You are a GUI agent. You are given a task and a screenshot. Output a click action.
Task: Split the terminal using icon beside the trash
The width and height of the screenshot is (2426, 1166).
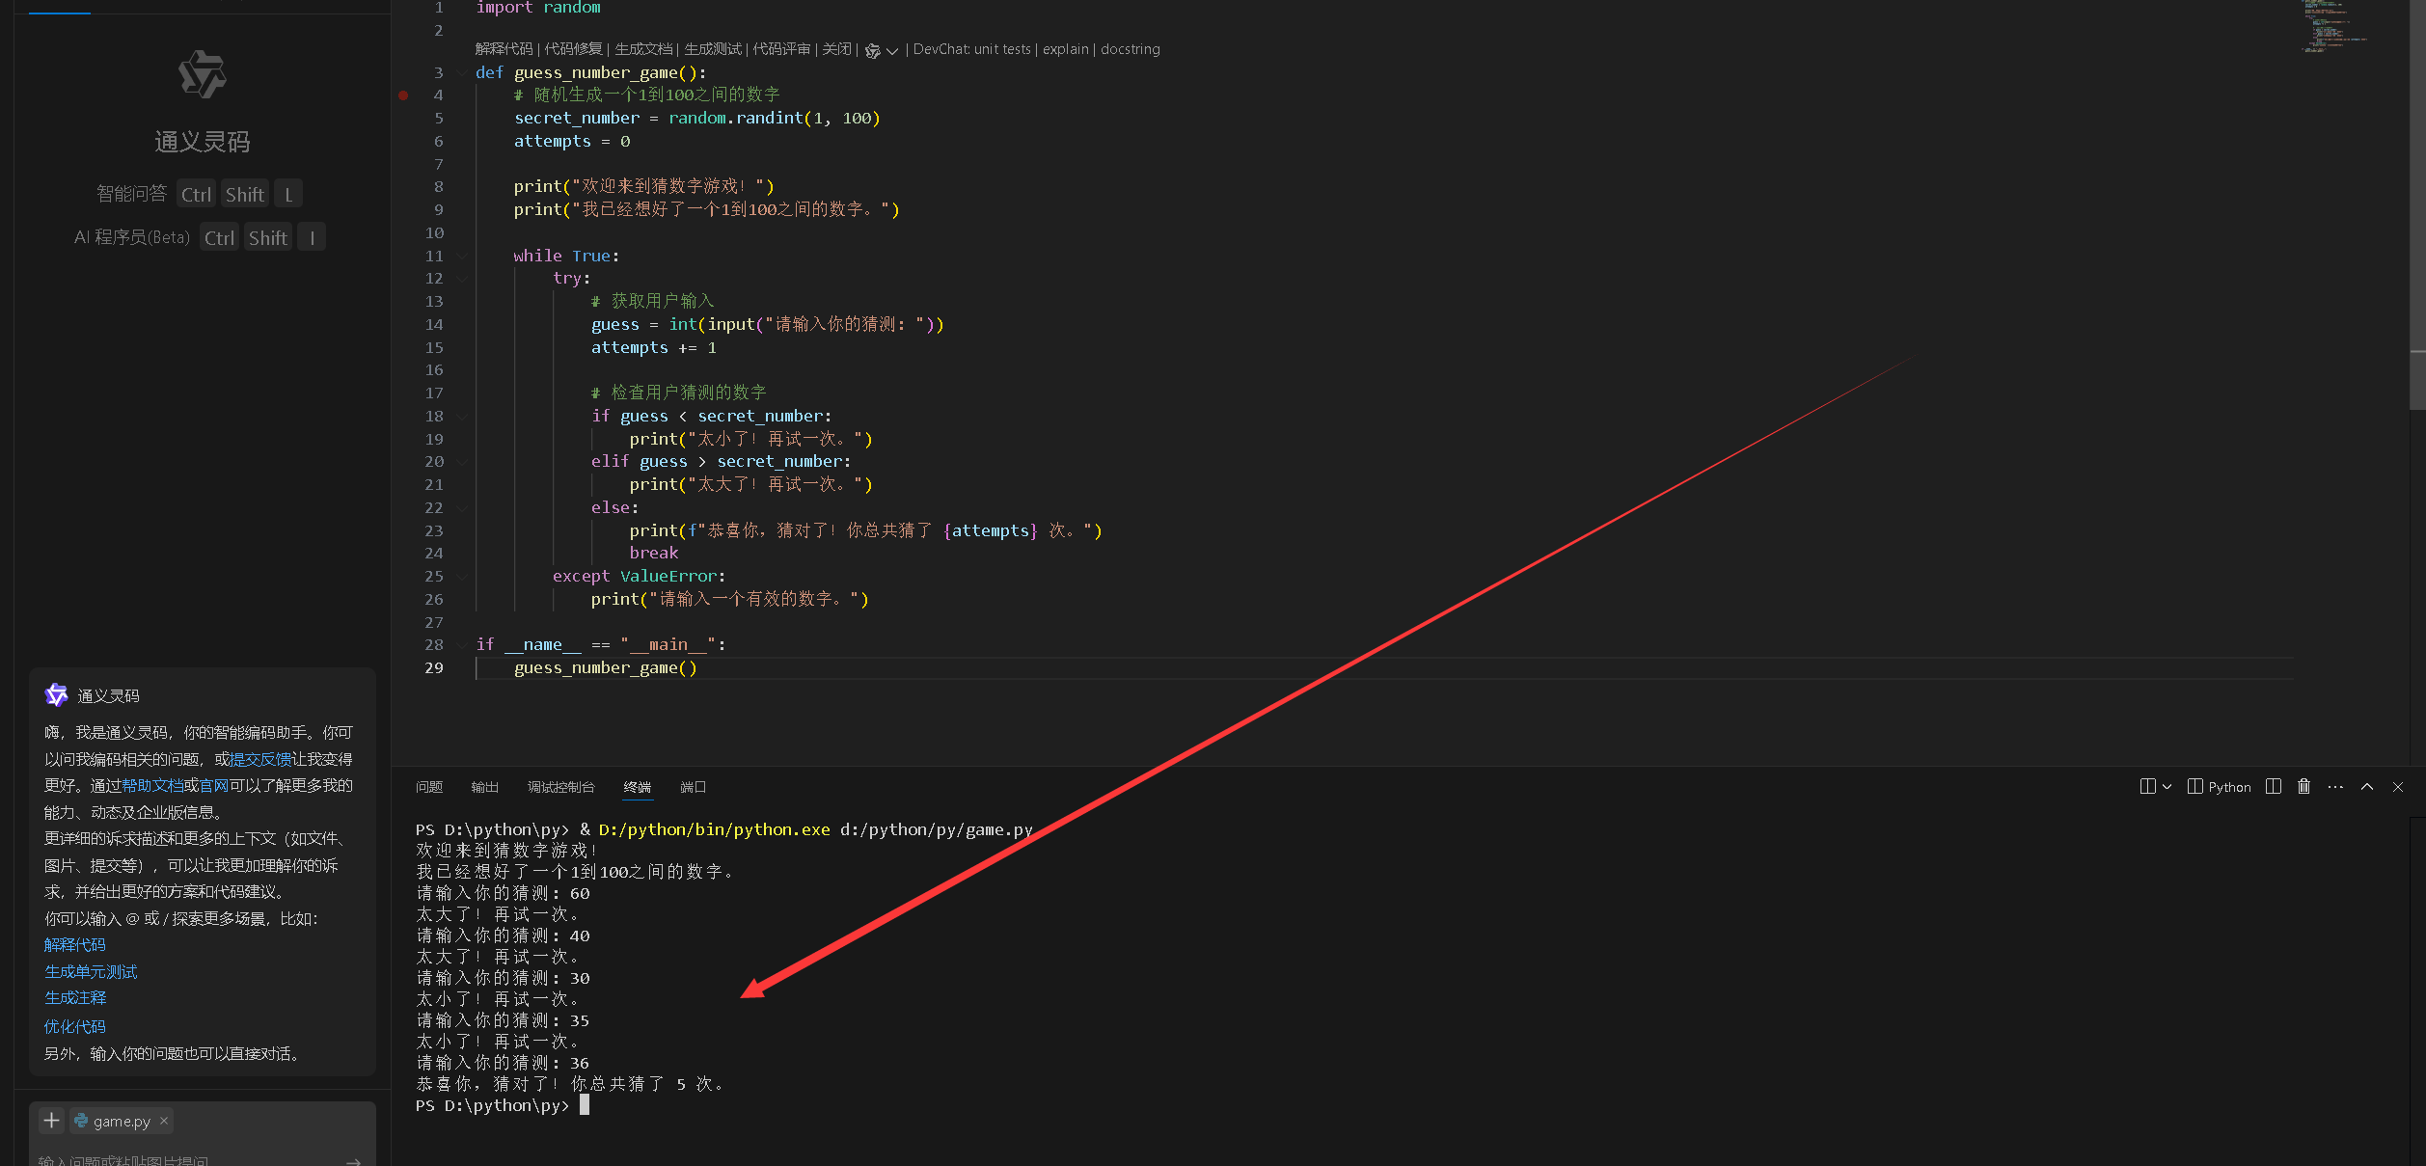(x=2274, y=787)
